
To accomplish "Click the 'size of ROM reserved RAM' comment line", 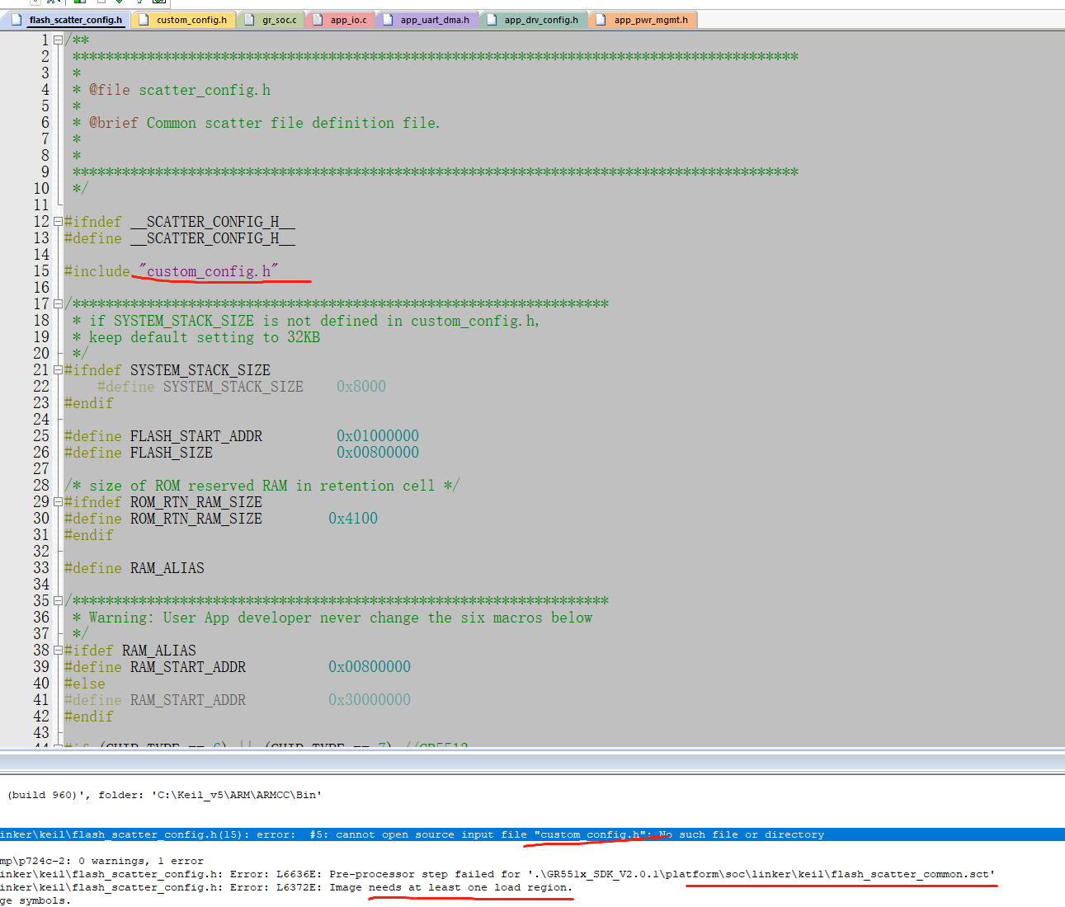I will click(x=262, y=485).
